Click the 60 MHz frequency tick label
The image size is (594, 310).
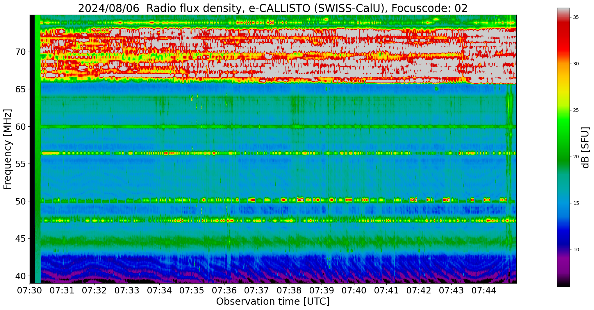[21, 127]
